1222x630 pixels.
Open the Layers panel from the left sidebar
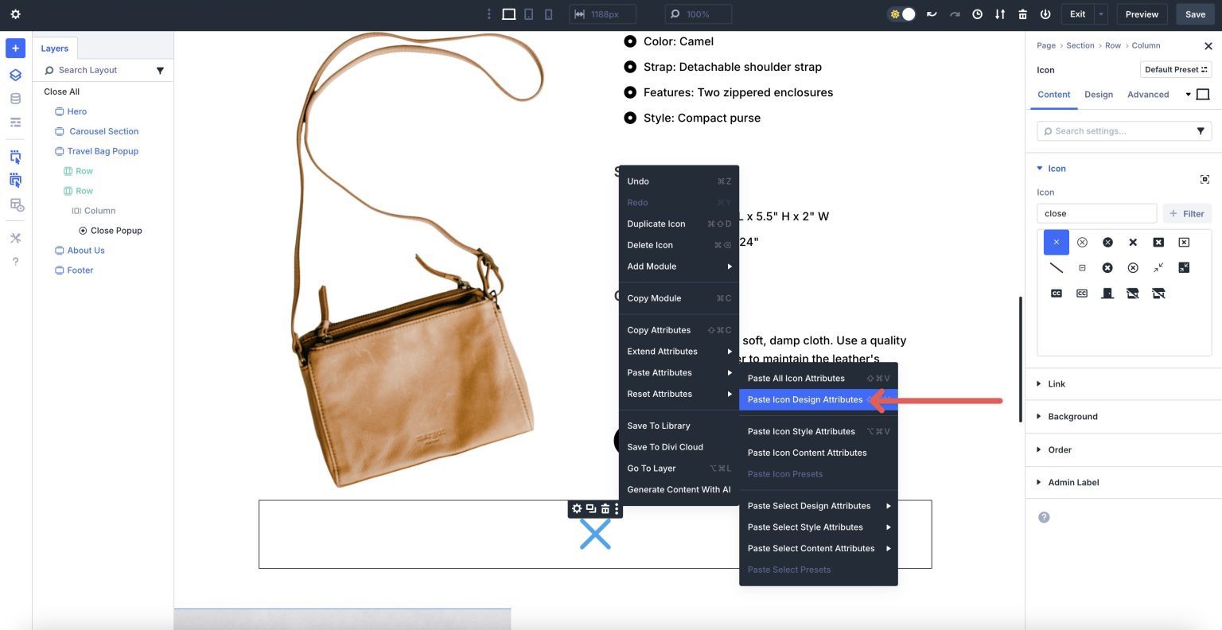(14, 74)
